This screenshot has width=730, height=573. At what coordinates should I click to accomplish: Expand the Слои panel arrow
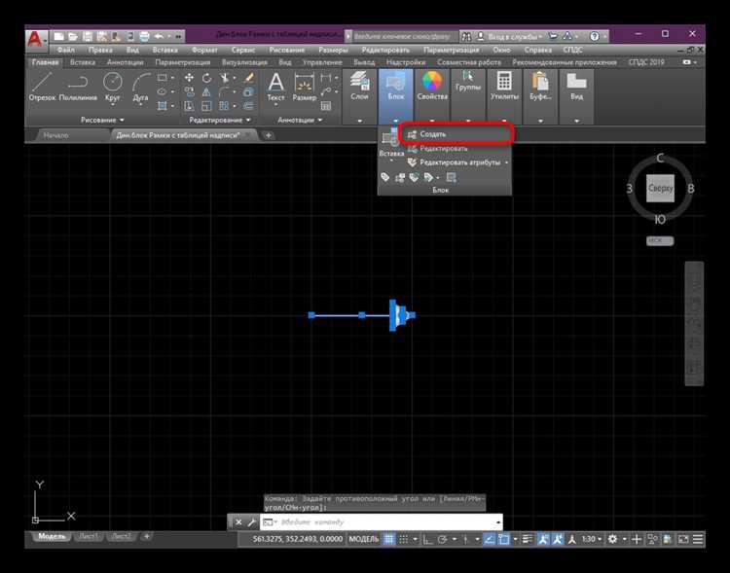click(359, 121)
